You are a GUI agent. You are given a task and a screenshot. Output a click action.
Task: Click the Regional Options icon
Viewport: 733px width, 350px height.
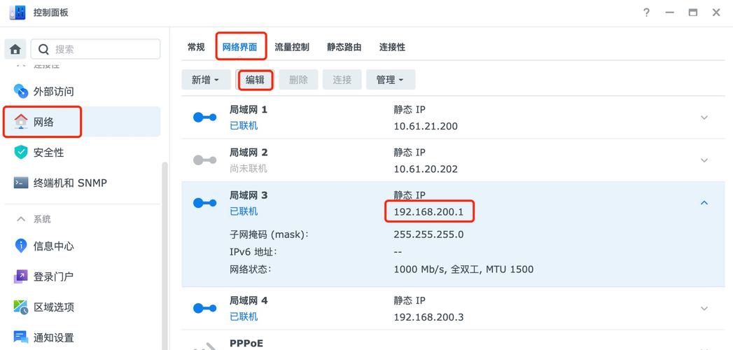(x=21, y=307)
